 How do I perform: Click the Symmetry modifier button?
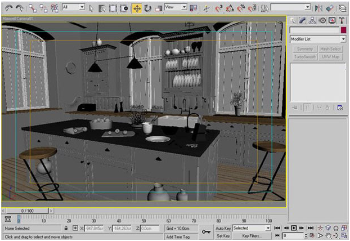coord(305,49)
